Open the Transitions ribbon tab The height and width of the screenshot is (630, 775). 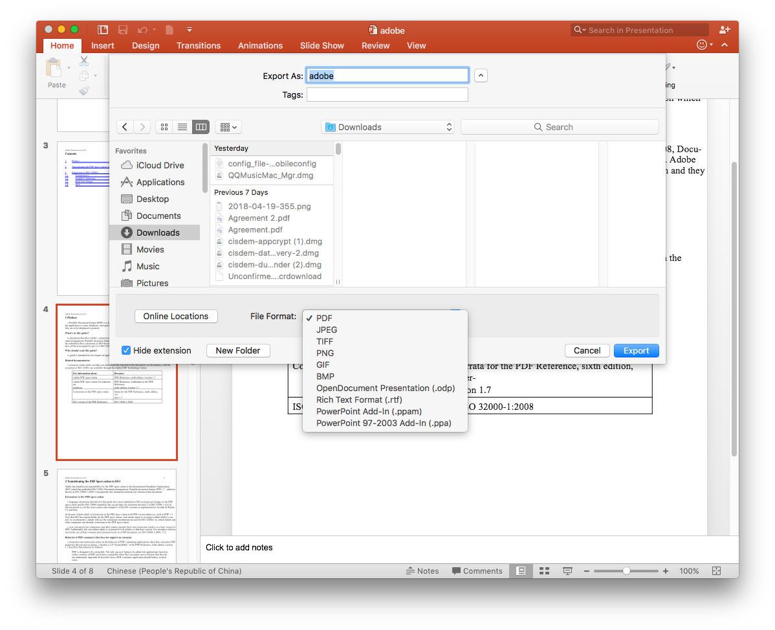(199, 45)
